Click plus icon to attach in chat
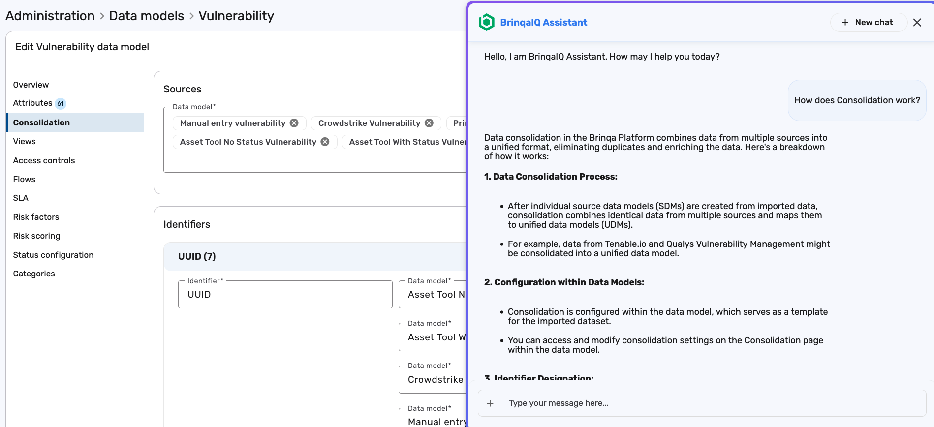This screenshot has width=934, height=427. tap(490, 403)
